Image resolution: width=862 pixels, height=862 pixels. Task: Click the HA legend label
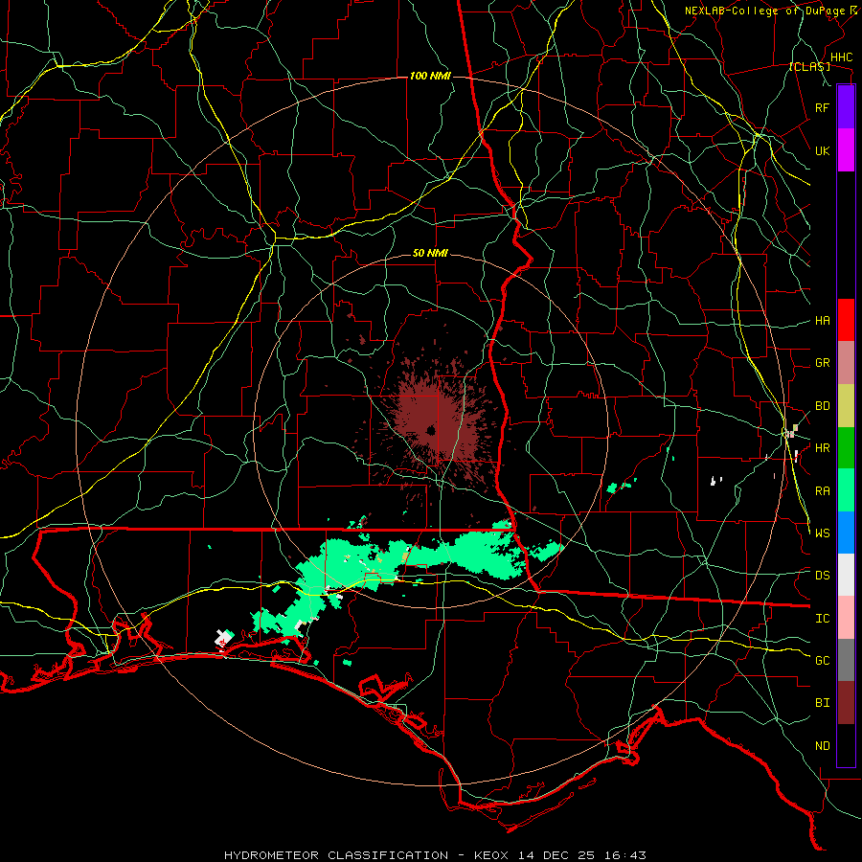click(822, 321)
